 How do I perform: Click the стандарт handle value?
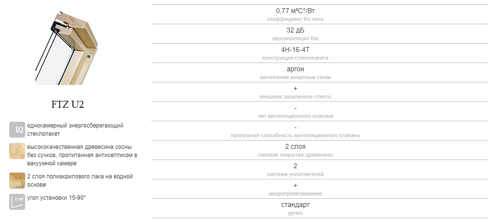[x=295, y=205]
